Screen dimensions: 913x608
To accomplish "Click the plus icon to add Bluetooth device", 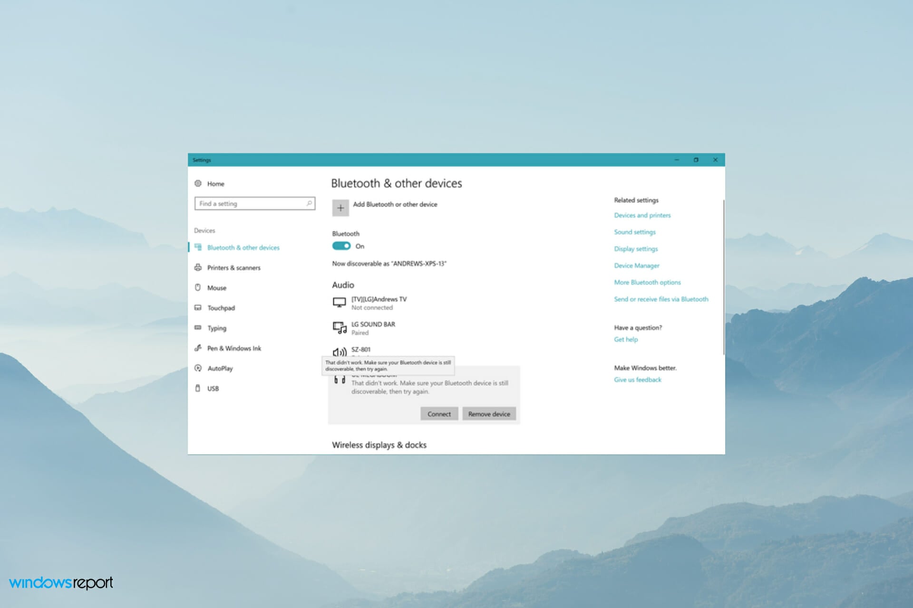I will pyautogui.click(x=340, y=208).
